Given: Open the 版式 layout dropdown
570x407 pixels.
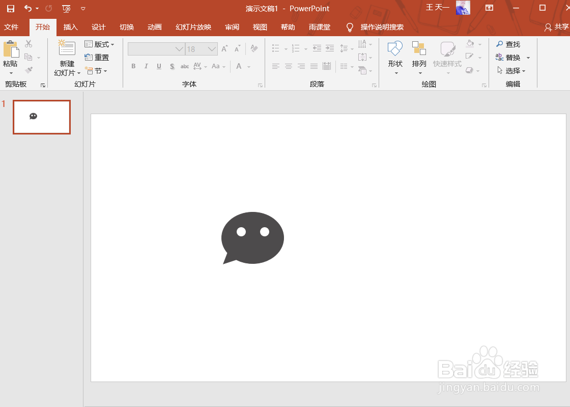Looking at the screenshot, I should (99, 44).
